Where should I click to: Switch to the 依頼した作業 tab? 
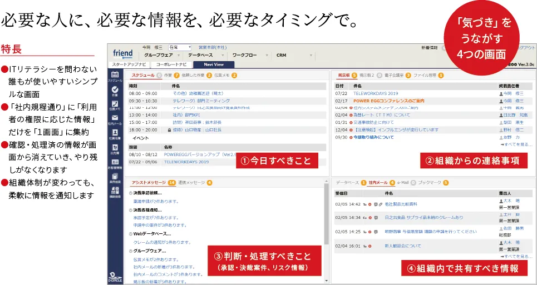pyautogui.click(x=193, y=75)
